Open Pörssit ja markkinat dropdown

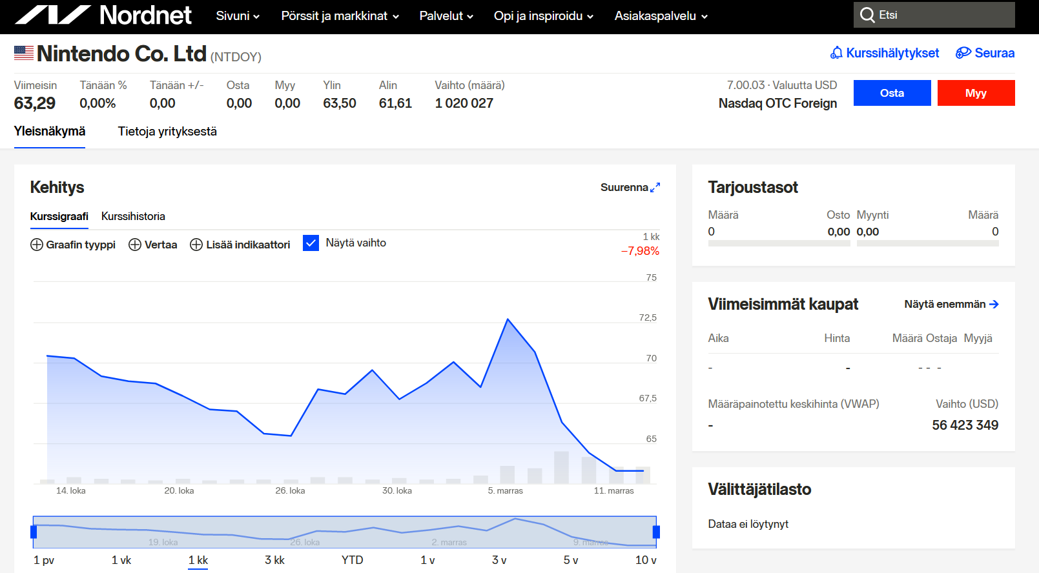pos(340,16)
